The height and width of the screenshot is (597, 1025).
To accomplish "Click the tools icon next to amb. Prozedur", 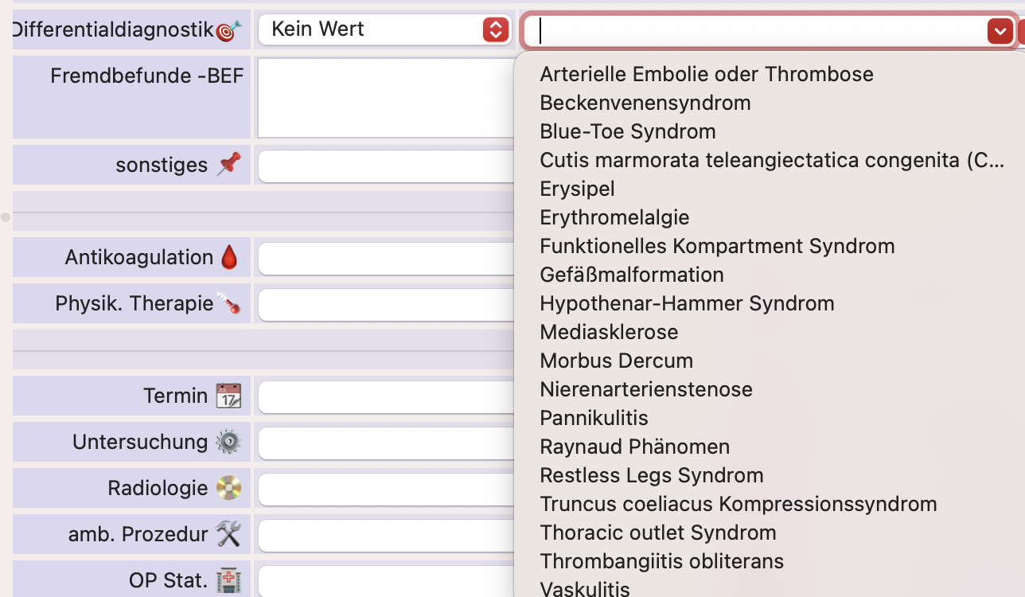I will point(229,534).
